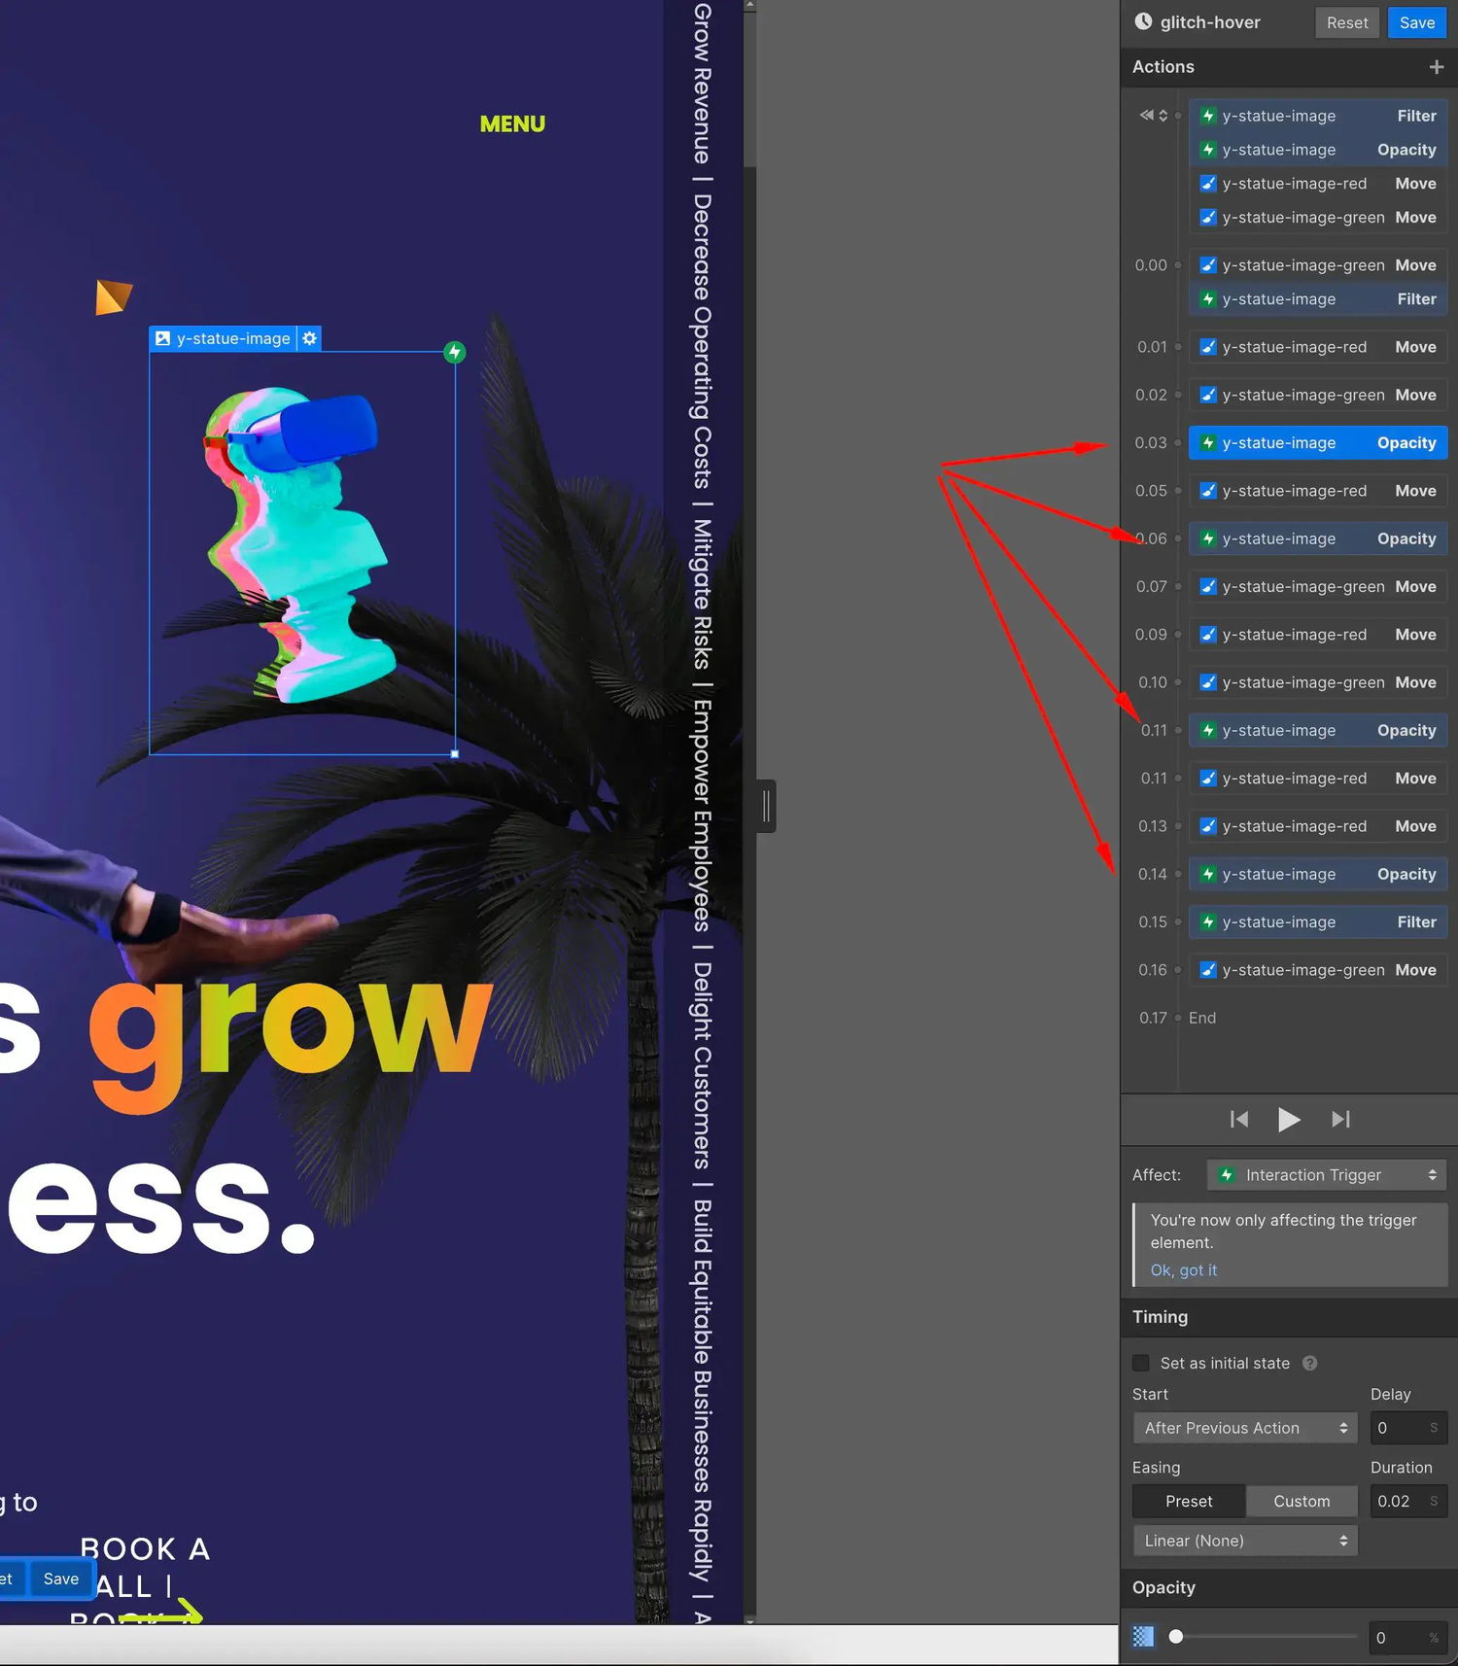Click opacity checkerboard swatch icon
Screen dimensions: 1458x1666
point(1143,1637)
